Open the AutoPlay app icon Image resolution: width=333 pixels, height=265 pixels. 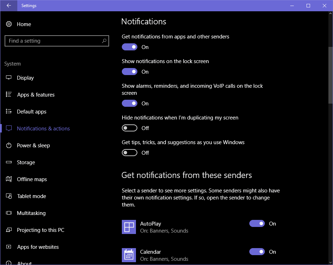pyautogui.click(x=129, y=227)
